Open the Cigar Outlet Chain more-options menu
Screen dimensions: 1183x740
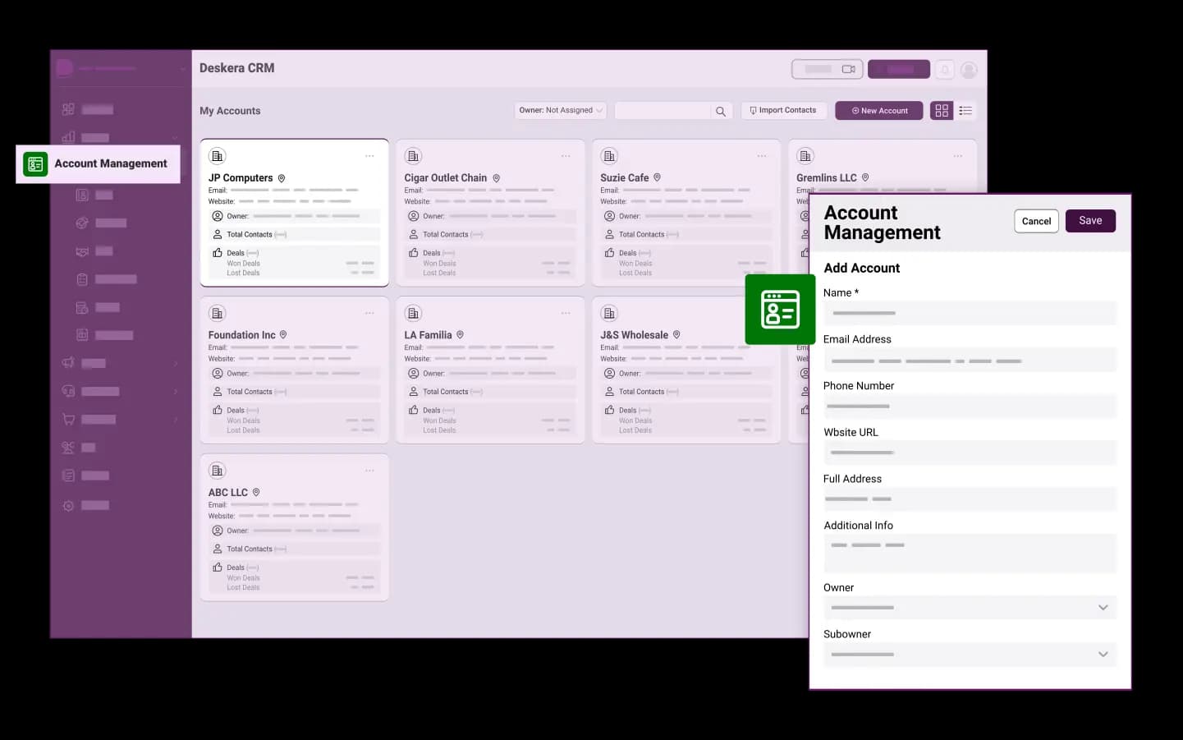click(x=566, y=156)
